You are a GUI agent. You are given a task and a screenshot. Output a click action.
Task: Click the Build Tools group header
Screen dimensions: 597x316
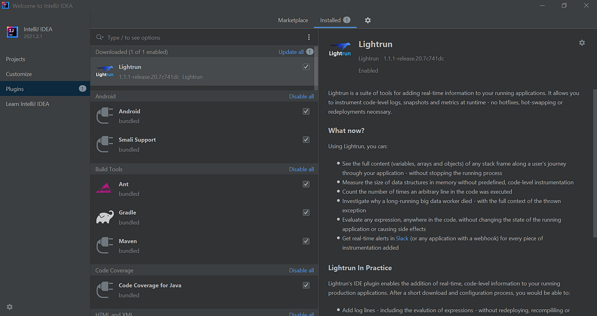(109, 169)
